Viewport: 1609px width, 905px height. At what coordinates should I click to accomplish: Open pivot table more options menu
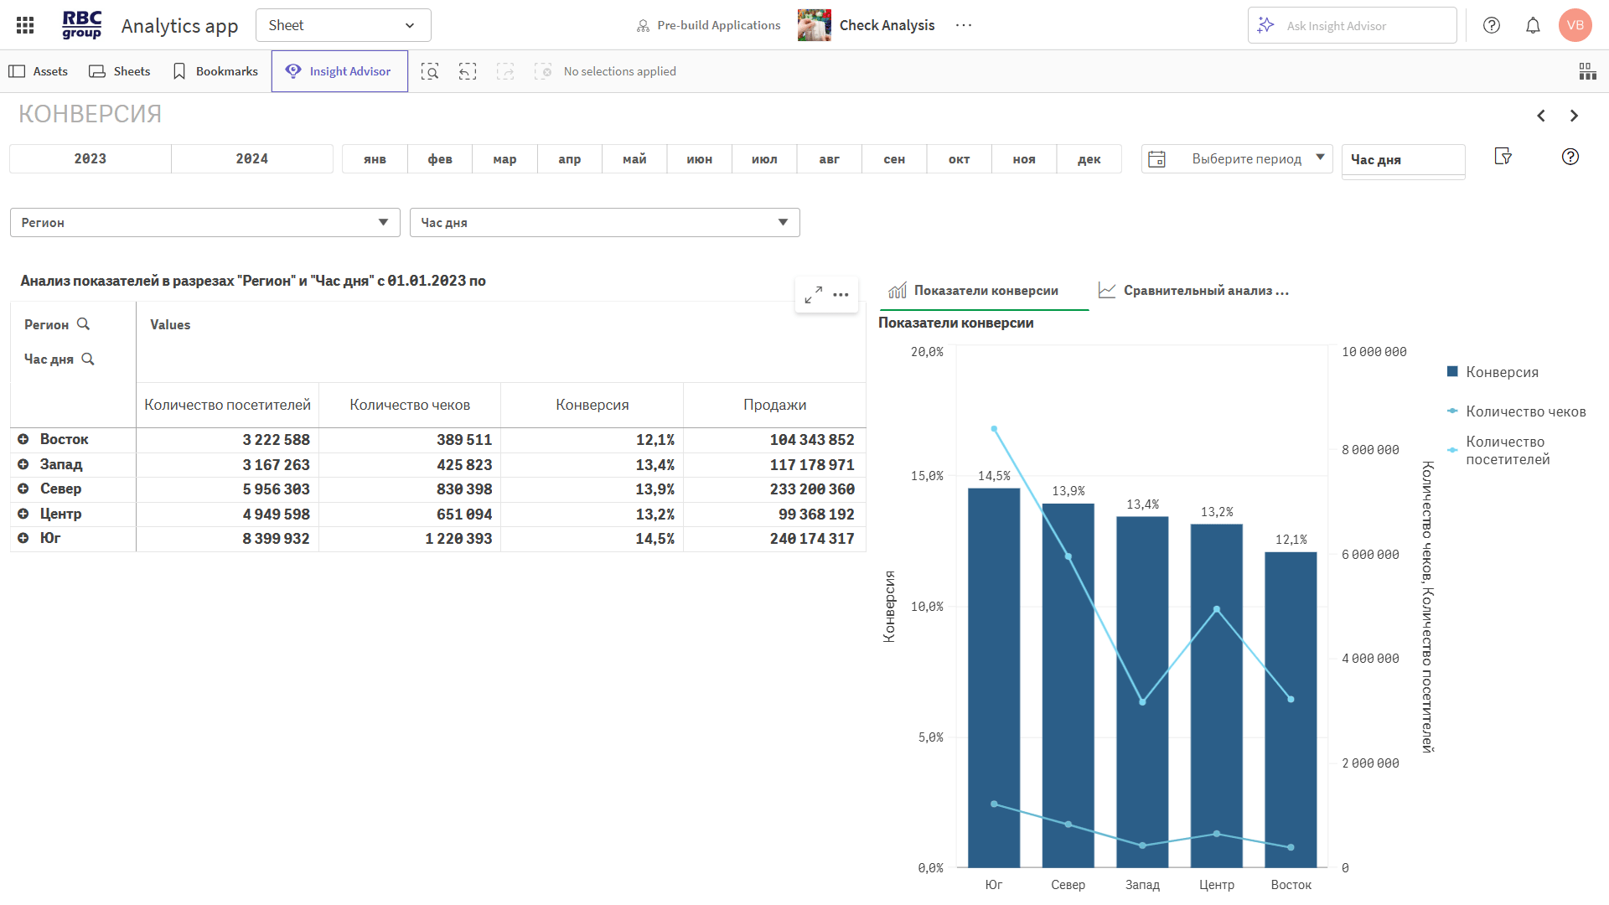(x=841, y=295)
